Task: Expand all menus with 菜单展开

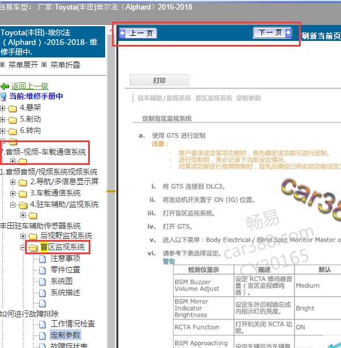Action: [x=23, y=65]
